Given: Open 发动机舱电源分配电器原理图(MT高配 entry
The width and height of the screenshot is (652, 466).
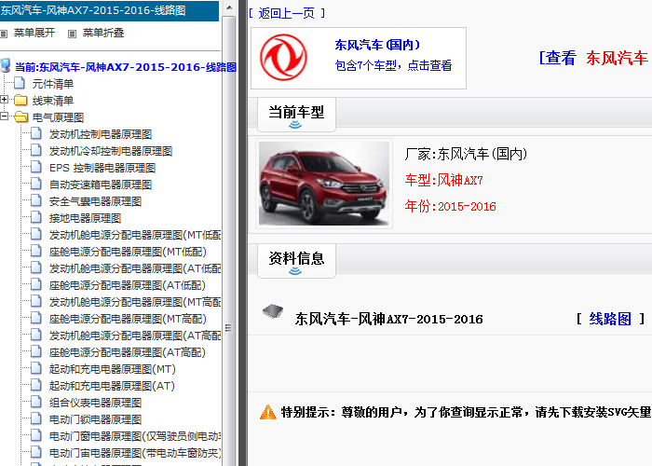Looking at the screenshot, I should click(135, 302).
